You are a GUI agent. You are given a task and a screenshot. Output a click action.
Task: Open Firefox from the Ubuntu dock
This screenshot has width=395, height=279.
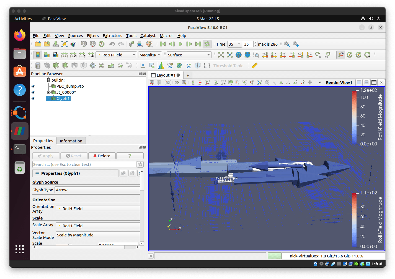(20, 35)
